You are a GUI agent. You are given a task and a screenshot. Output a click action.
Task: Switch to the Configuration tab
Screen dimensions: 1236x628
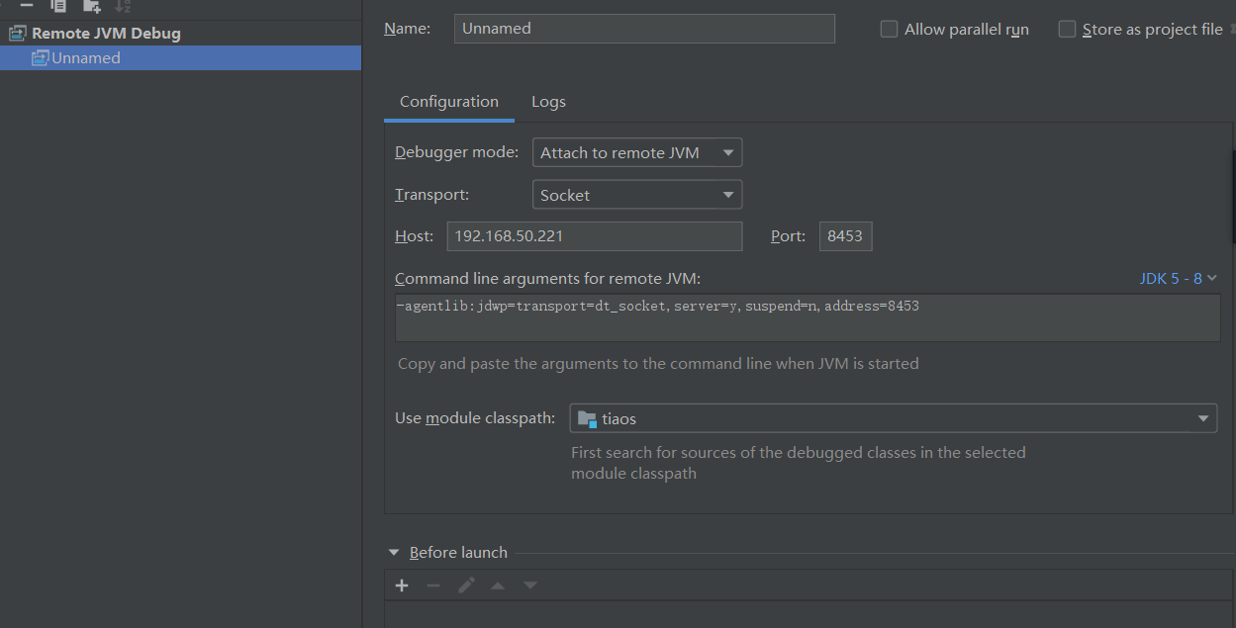[449, 102]
